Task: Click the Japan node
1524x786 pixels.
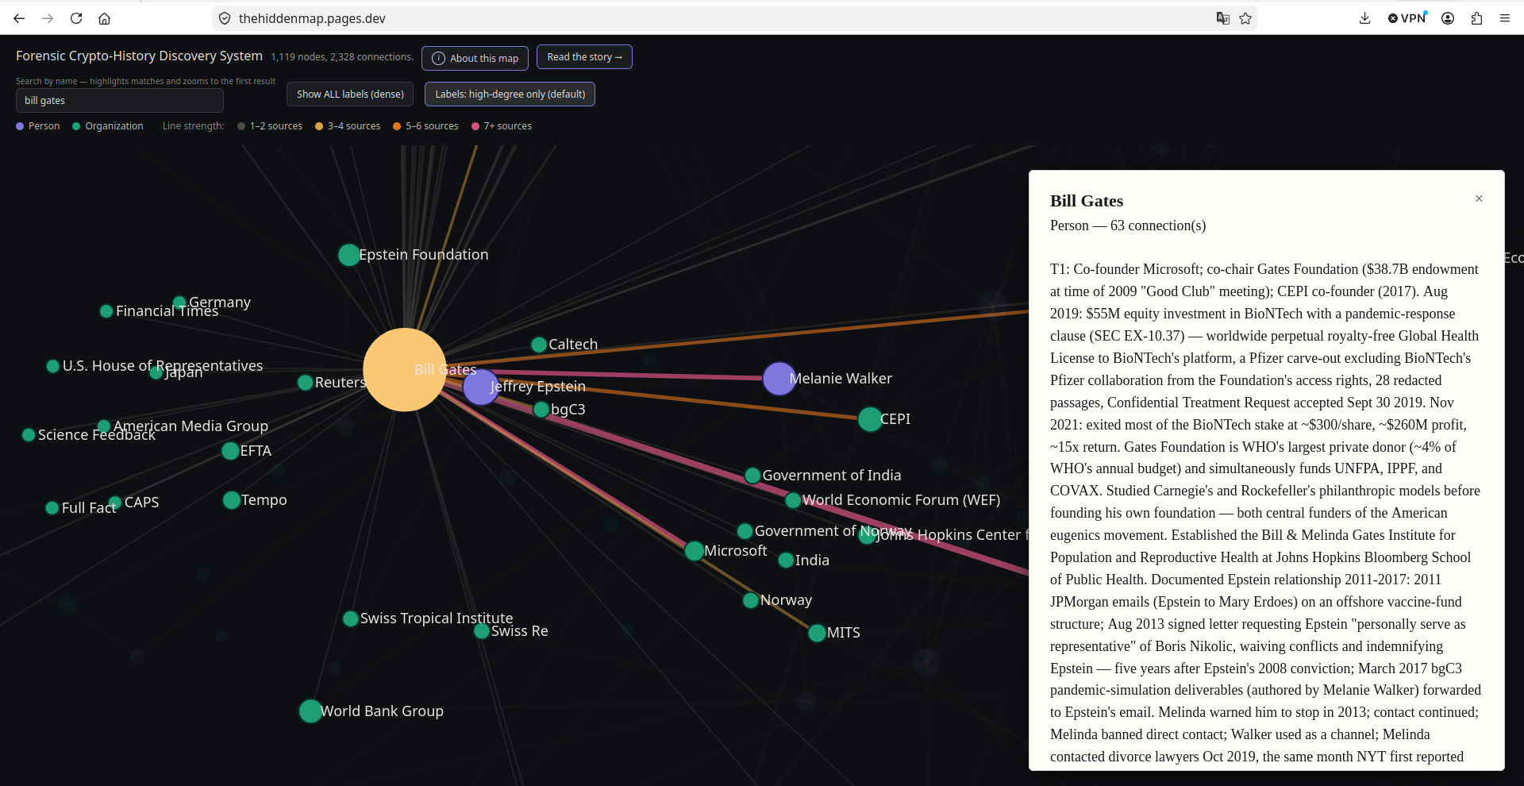Action: [x=156, y=372]
